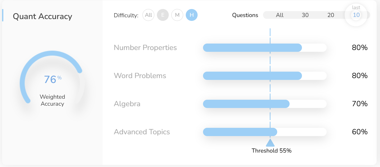This screenshot has width=380, height=167.
Task: Click the Word Problems progress bar
Action: (x=265, y=76)
